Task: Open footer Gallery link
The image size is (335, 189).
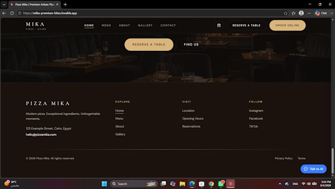Action: point(120,134)
